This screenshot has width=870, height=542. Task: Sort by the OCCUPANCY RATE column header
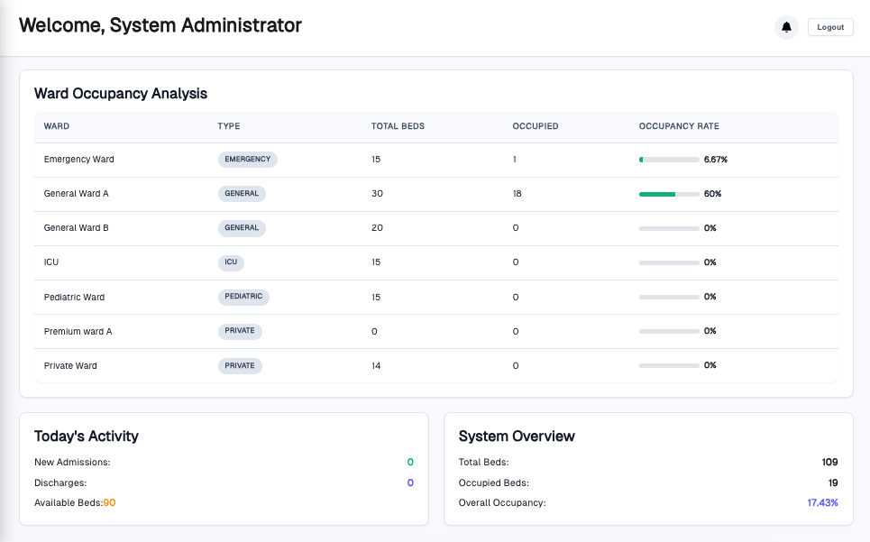(x=679, y=126)
